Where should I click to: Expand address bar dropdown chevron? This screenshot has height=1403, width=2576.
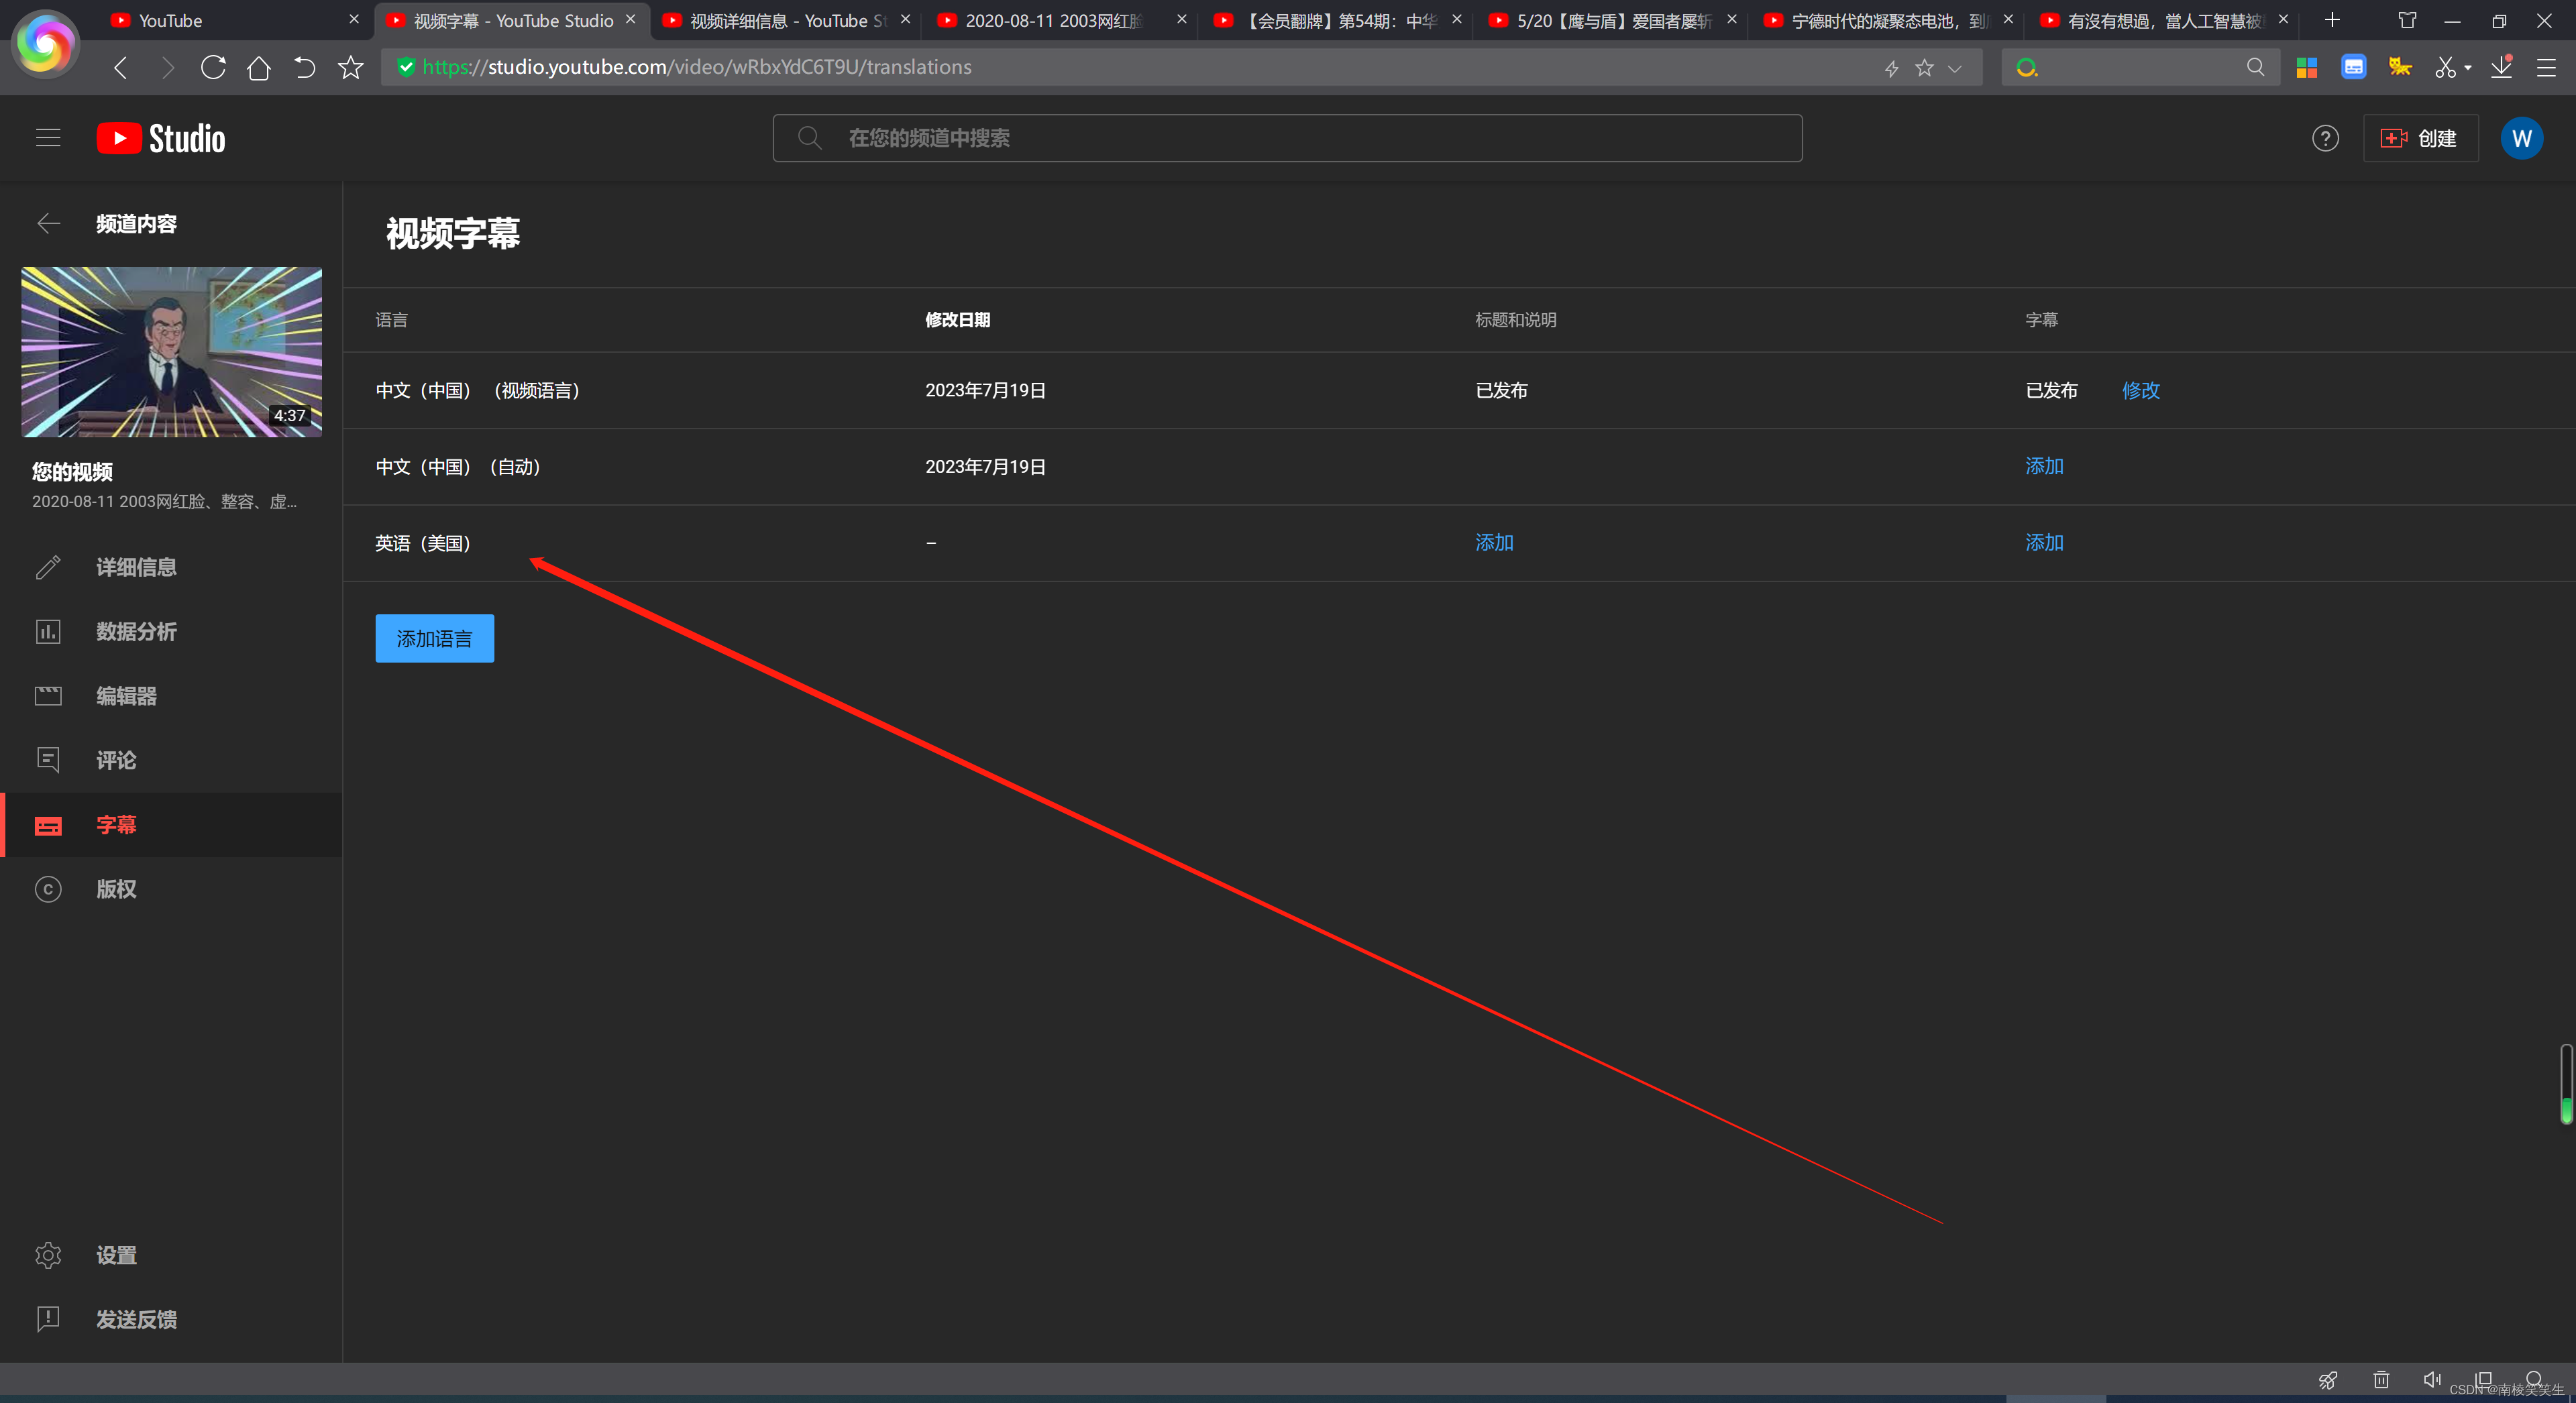[1955, 68]
